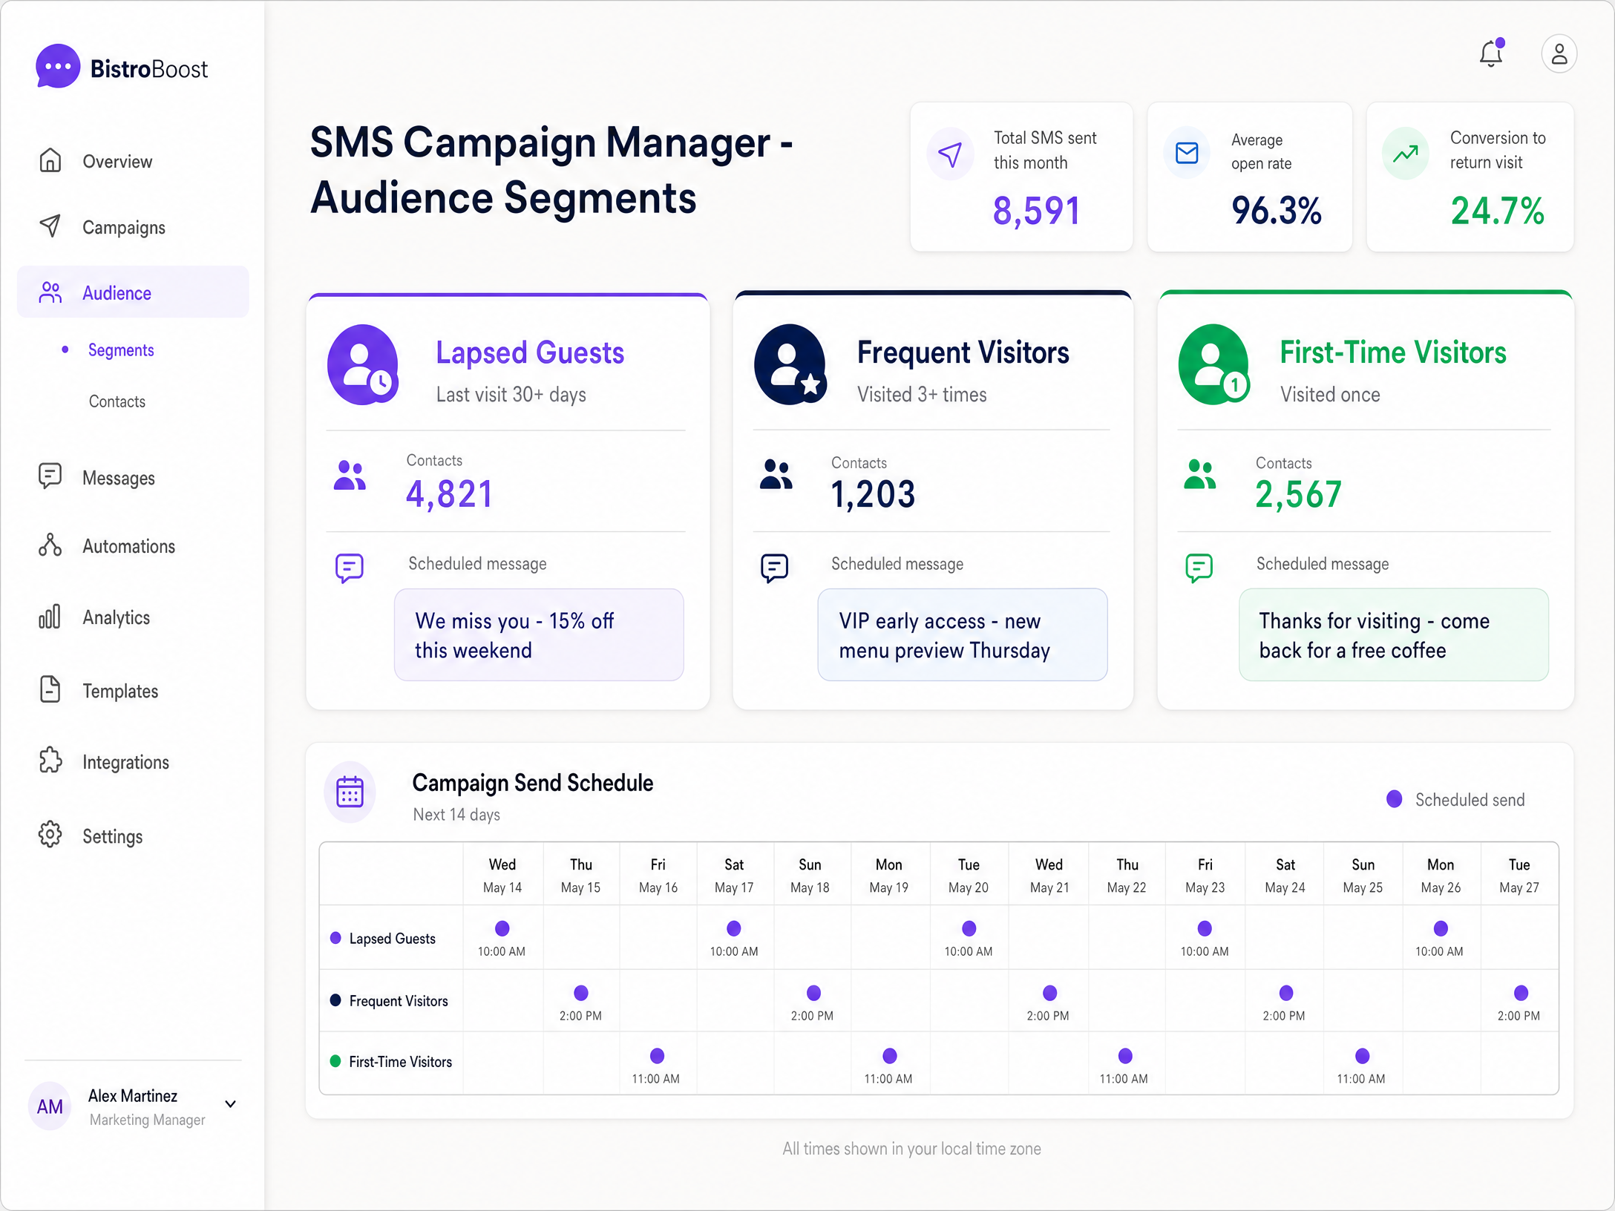
Task: Click the Campaign Send Schedule calendar icon
Action: (350, 792)
